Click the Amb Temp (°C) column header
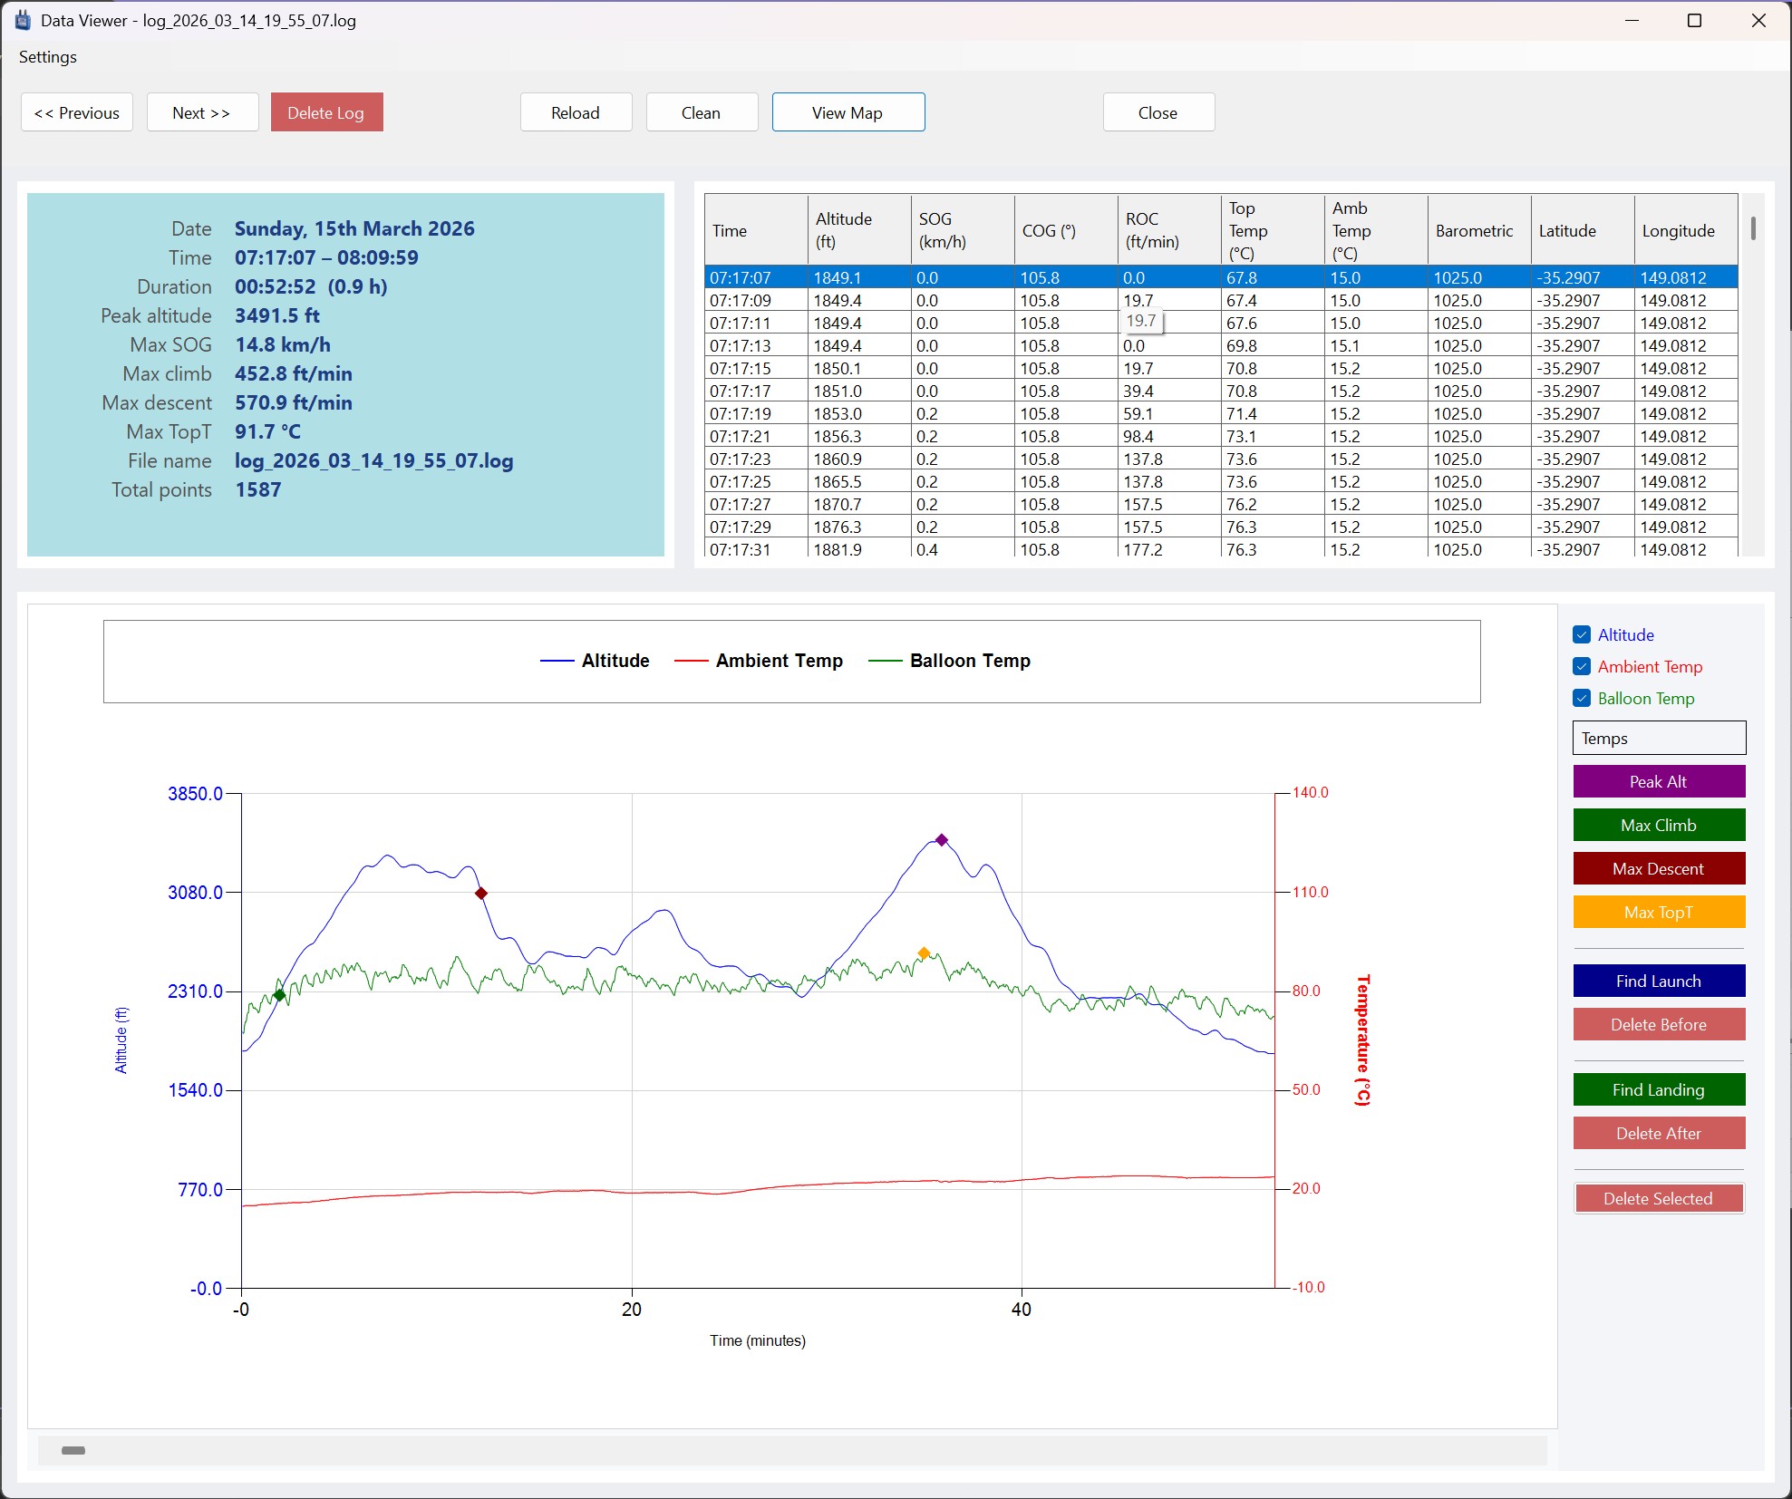1792x1499 pixels. 1376,230
